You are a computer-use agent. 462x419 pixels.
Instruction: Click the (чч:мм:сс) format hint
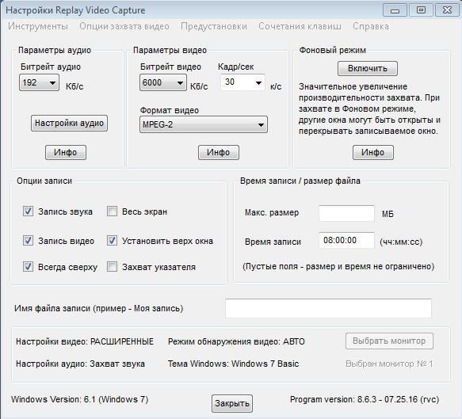(401, 242)
